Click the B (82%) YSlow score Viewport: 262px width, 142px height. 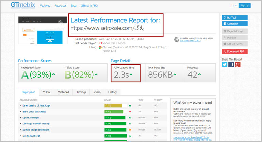point(79,75)
